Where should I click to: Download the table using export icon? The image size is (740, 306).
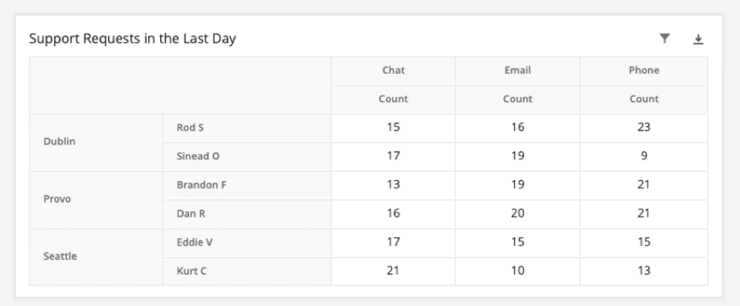[698, 39]
